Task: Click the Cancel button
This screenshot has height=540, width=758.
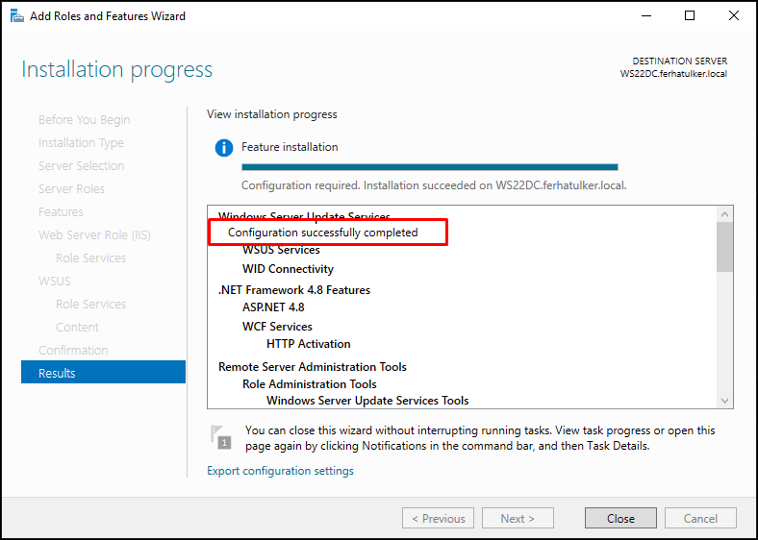Action: (x=700, y=518)
